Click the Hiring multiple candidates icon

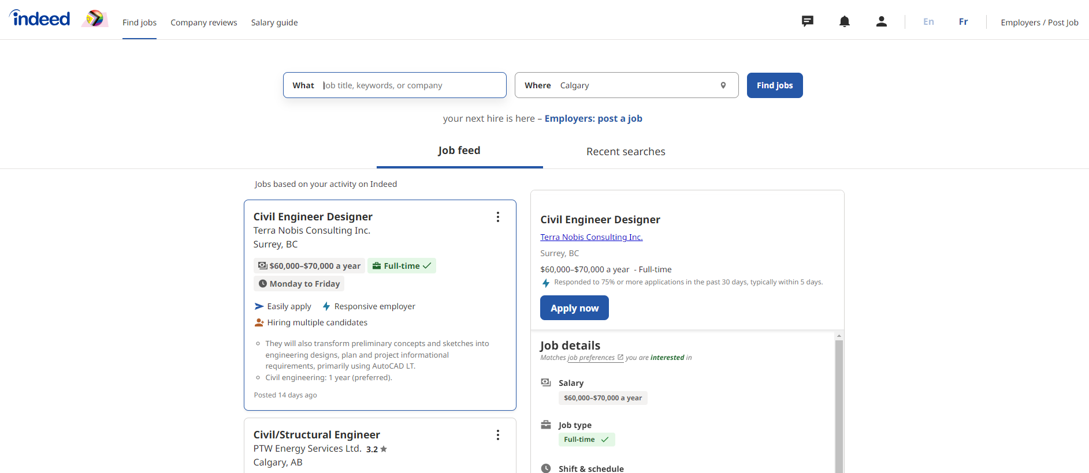click(x=259, y=322)
